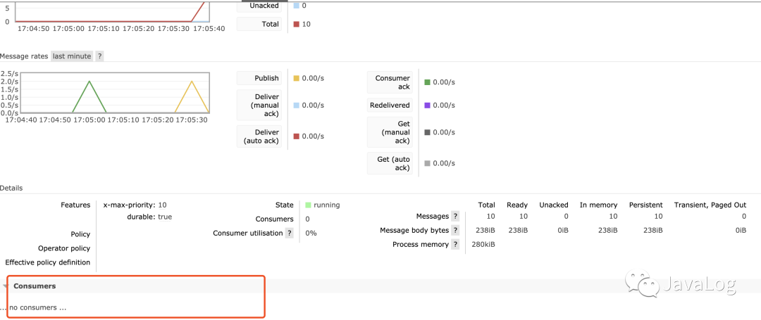Click the Process memory help icon
The width and height of the screenshot is (761, 320).
(455, 245)
